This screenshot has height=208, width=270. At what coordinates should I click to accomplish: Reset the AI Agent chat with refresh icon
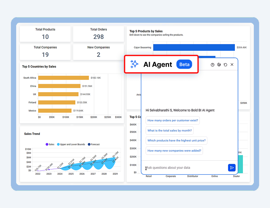pyautogui.click(x=225, y=65)
